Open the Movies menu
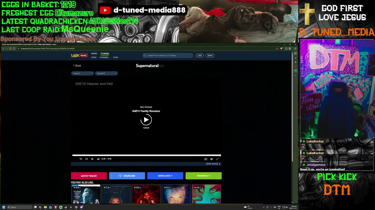The image size is (375, 210). click(x=94, y=54)
